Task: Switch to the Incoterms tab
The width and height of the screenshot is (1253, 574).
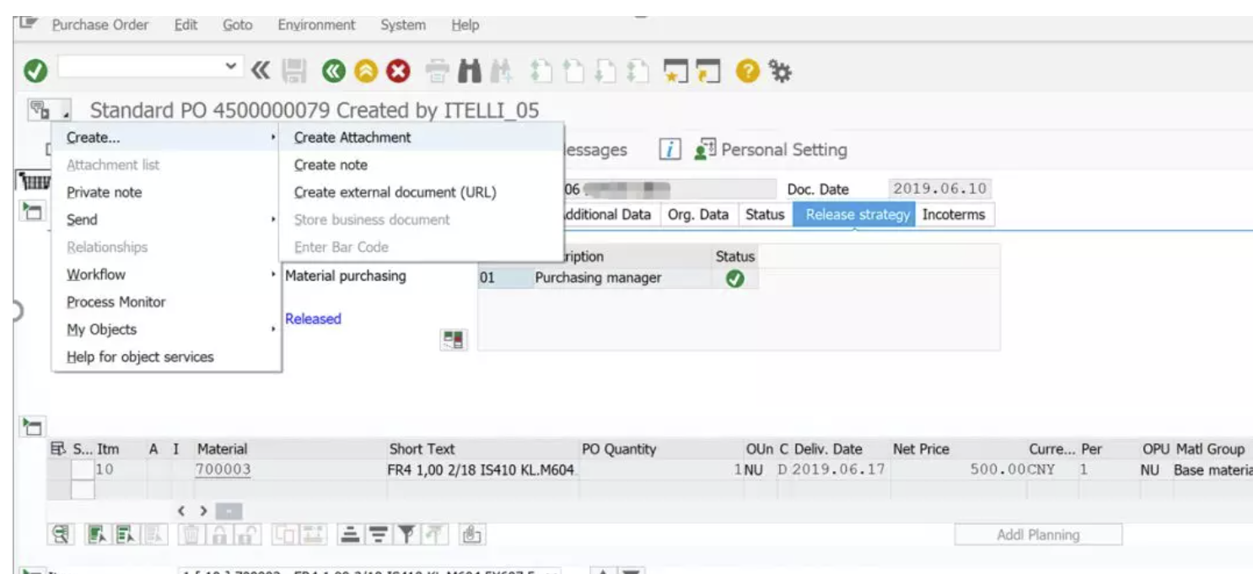Action: [x=955, y=215]
